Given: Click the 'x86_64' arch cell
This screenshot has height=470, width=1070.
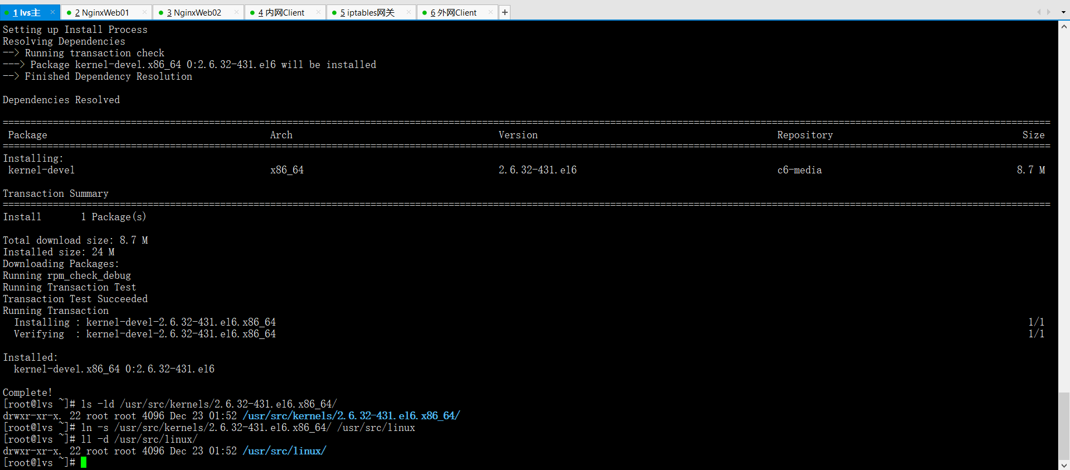Looking at the screenshot, I should 286,169.
